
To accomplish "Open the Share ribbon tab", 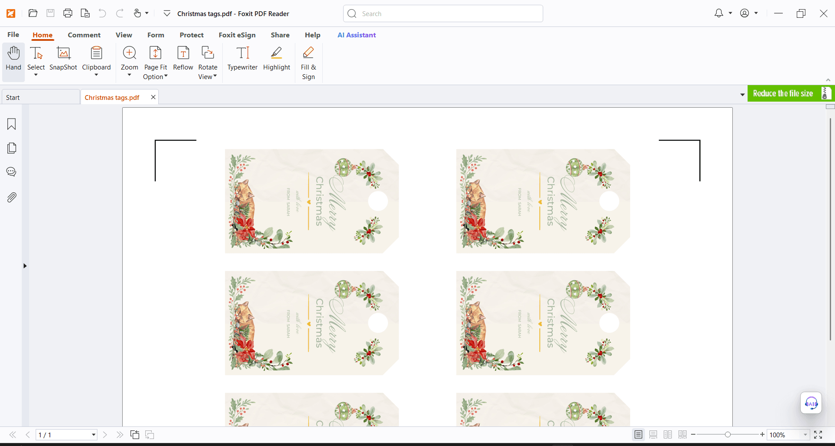I will pyautogui.click(x=280, y=35).
